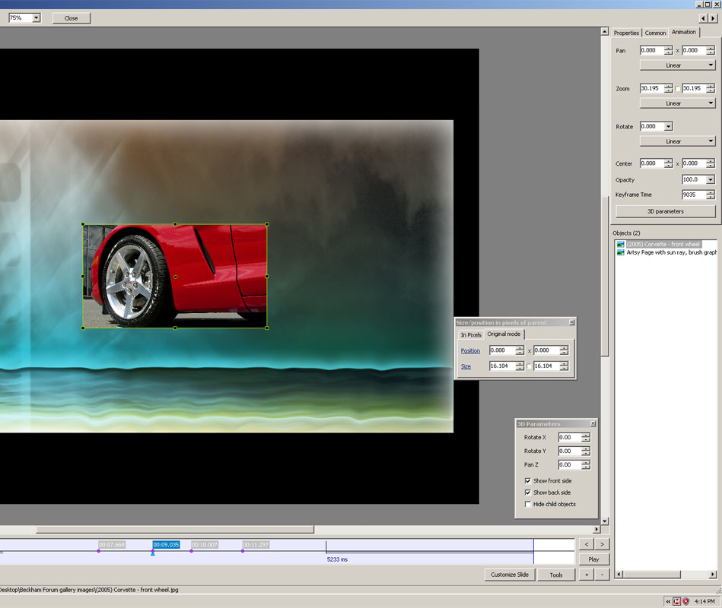Select the Corvette front wheel object icon
Screen dimensions: 722x608
pos(621,244)
